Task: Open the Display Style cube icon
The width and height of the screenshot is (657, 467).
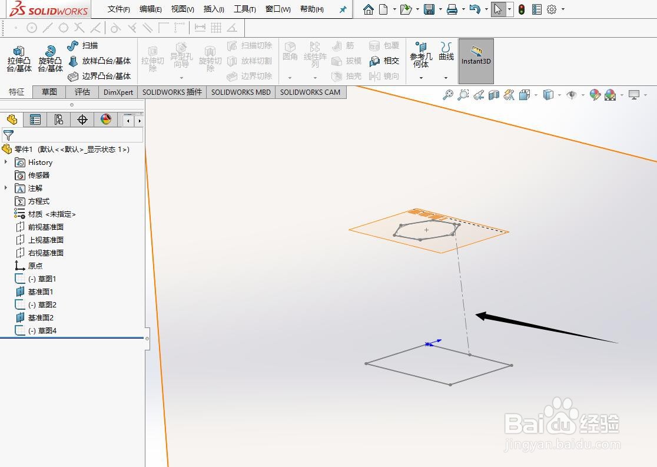Action: [x=548, y=95]
